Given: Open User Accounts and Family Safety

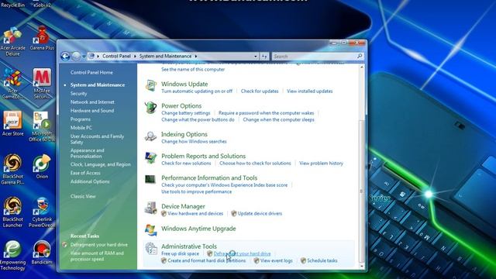Looking at the screenshot, I should point(97,139).
